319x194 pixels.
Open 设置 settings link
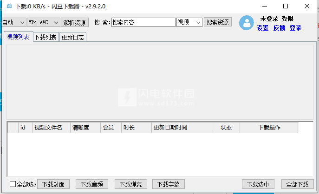pyautogui.click(x=262, y=28)
